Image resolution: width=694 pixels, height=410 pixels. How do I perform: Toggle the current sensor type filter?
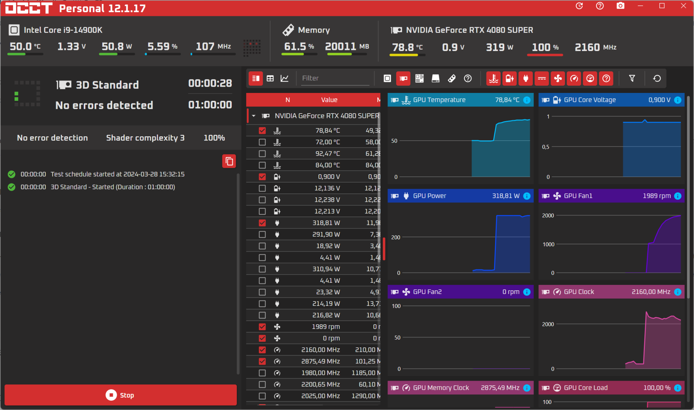click(542, 78)
